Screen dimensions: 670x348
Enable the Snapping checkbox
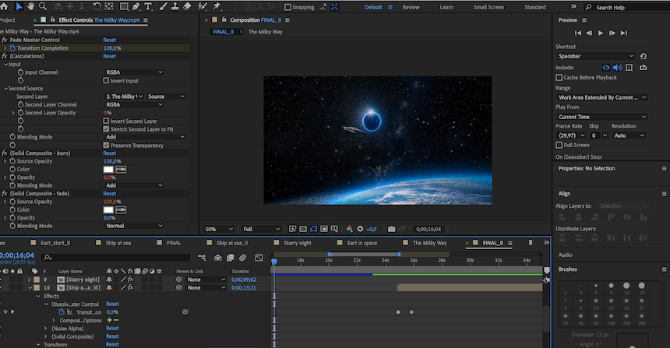288,7
